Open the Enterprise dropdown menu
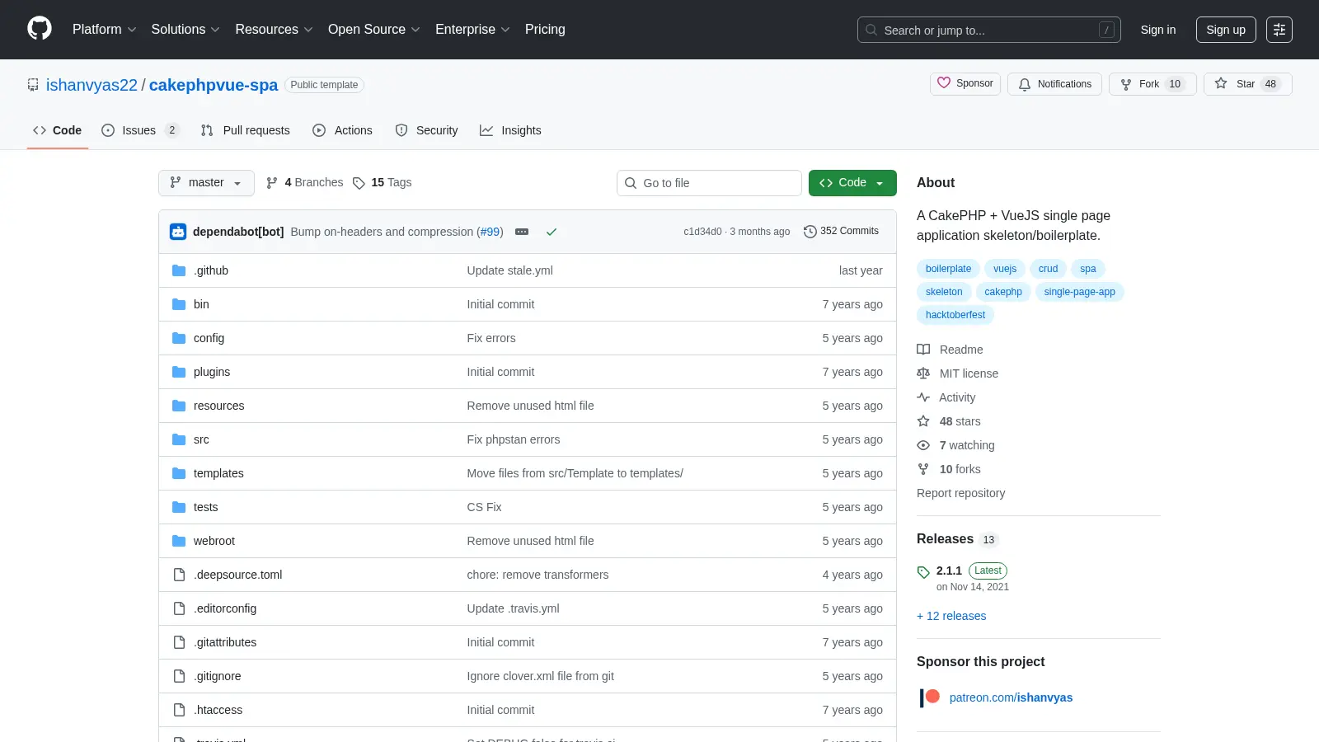Screen dimensions: 1319x742 pyautogui.click(x=472, y=30)
